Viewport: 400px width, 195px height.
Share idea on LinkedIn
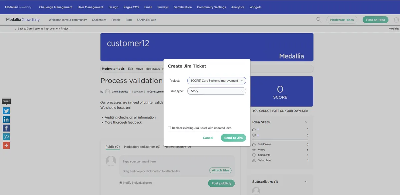(6, 120)
